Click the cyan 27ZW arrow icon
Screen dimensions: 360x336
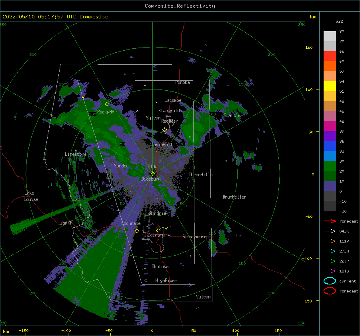point(330,251)
